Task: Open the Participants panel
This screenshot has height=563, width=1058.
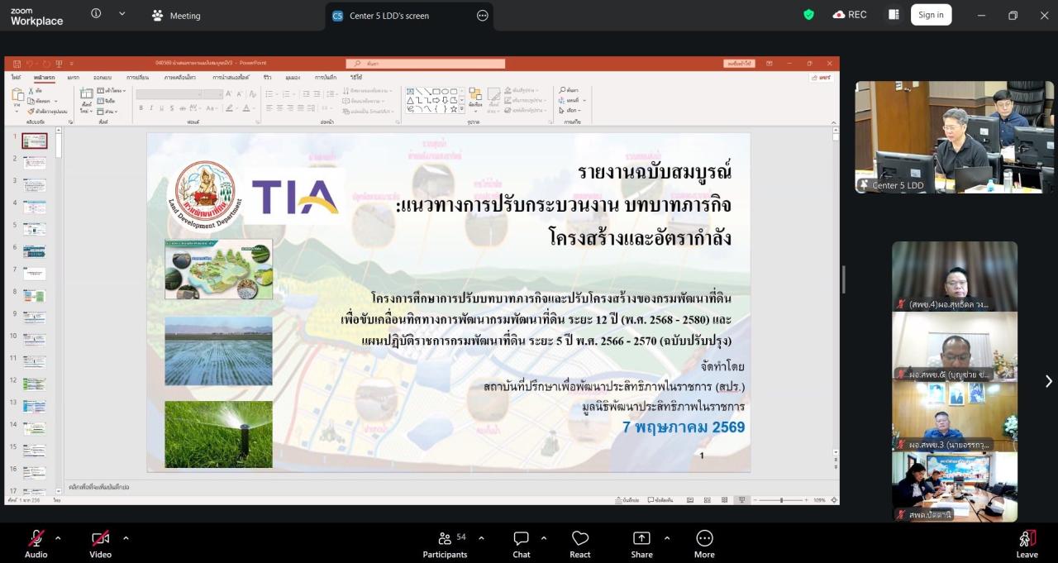Action: point(446,544)
